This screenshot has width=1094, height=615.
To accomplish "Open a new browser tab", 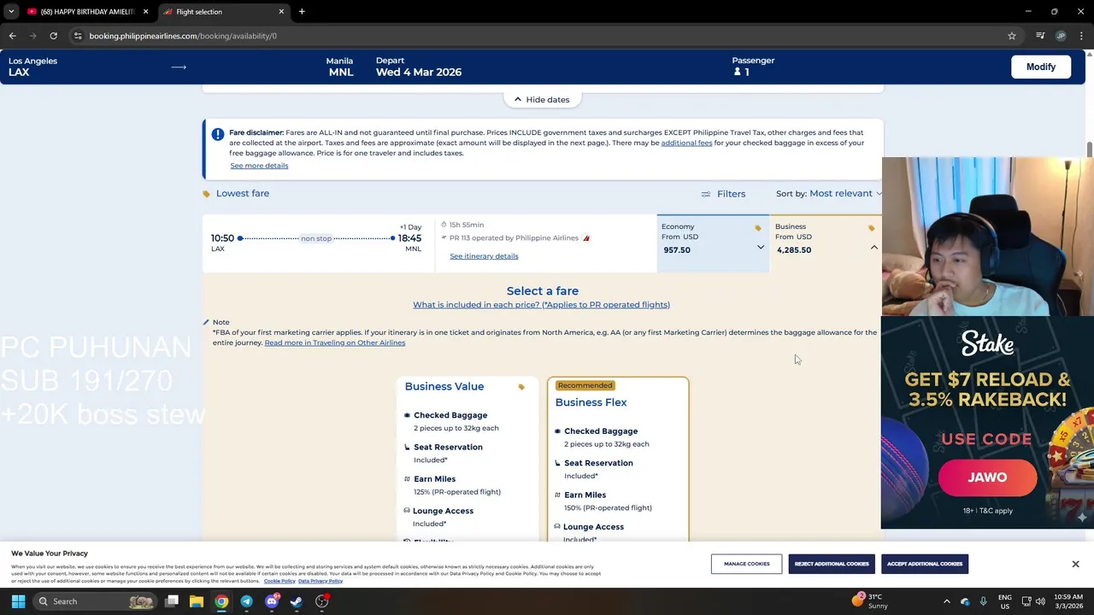I will (x=302, y=12).
